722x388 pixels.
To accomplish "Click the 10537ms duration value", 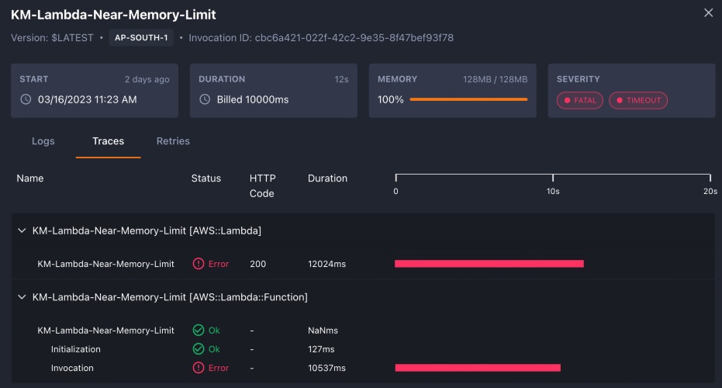I will [326, 368].
